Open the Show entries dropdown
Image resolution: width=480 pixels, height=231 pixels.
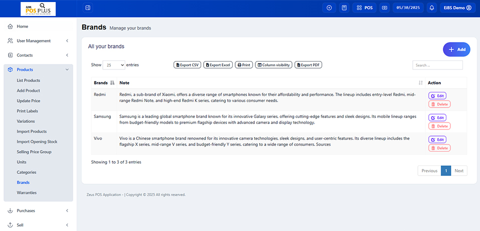point(114,65)
